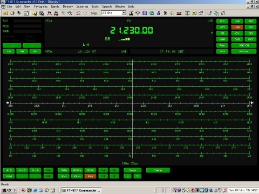Screen dimensions: 259x194
Task: Toggle the IPO button
Action: pyautogui.click(x=222, y=21)
